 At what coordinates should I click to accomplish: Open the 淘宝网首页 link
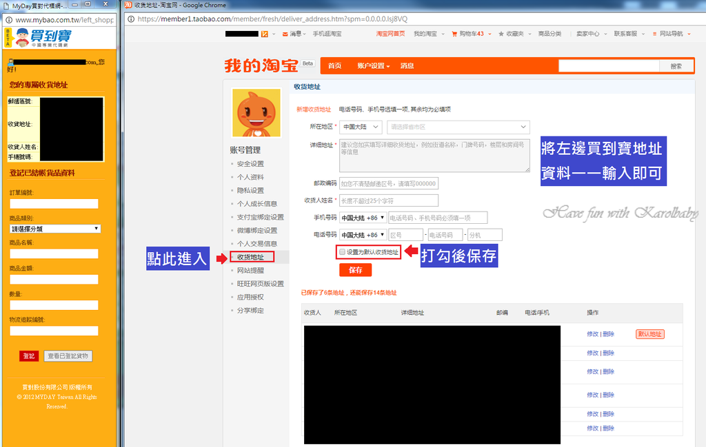[390, 34]
